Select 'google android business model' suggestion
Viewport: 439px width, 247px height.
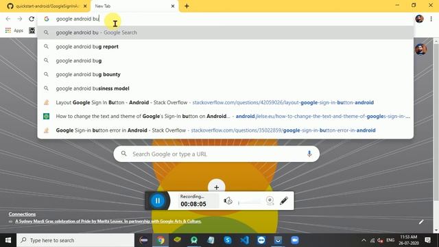(x=226, y=89)
